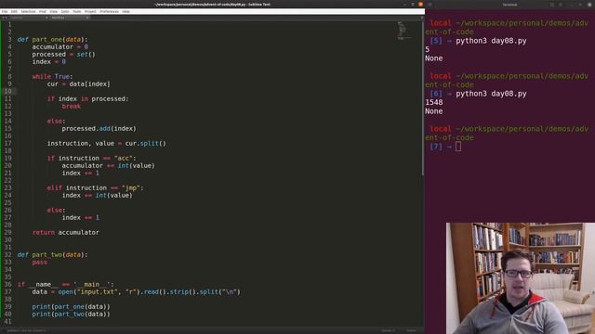This screenshot has height=334, width=595.
Task: Click 'print(part_one(data))' line
Action: pyautogui.click(x=71, y=307)
